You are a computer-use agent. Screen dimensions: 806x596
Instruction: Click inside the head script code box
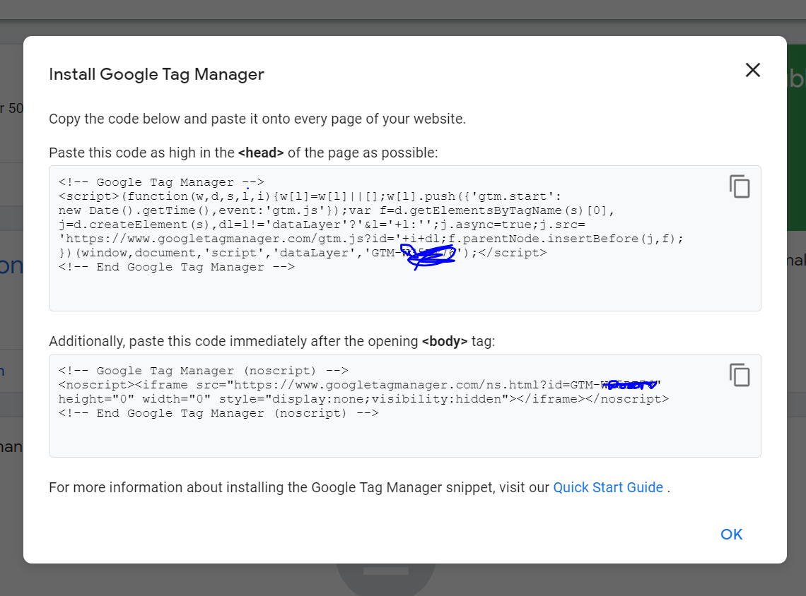(405, 238)
